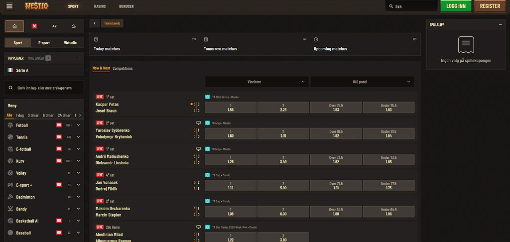This screenshot has width=510, height=242.
Task: Open the home sidebar icon
Action: coord(14,26)
